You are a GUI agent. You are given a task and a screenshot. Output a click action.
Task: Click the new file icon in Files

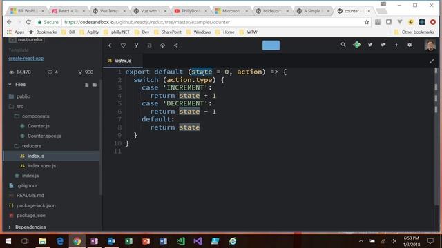[x=87, y=85]
